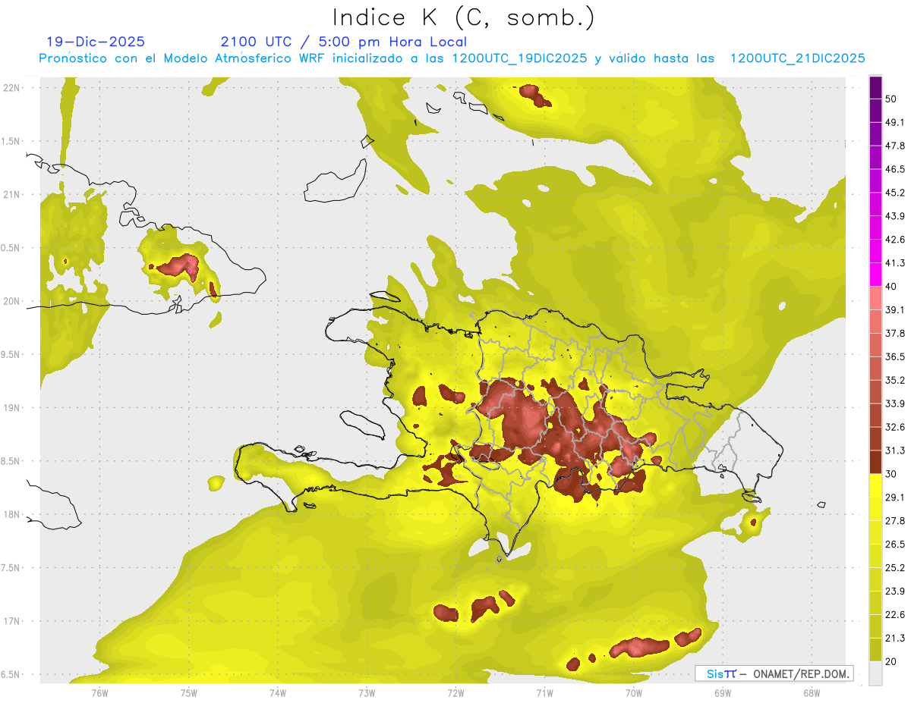The width and height of the screenshot is (911, 703).
Task: Click the "SisTT - ONAMET/REP.DOM." label box
Action: 774,673
